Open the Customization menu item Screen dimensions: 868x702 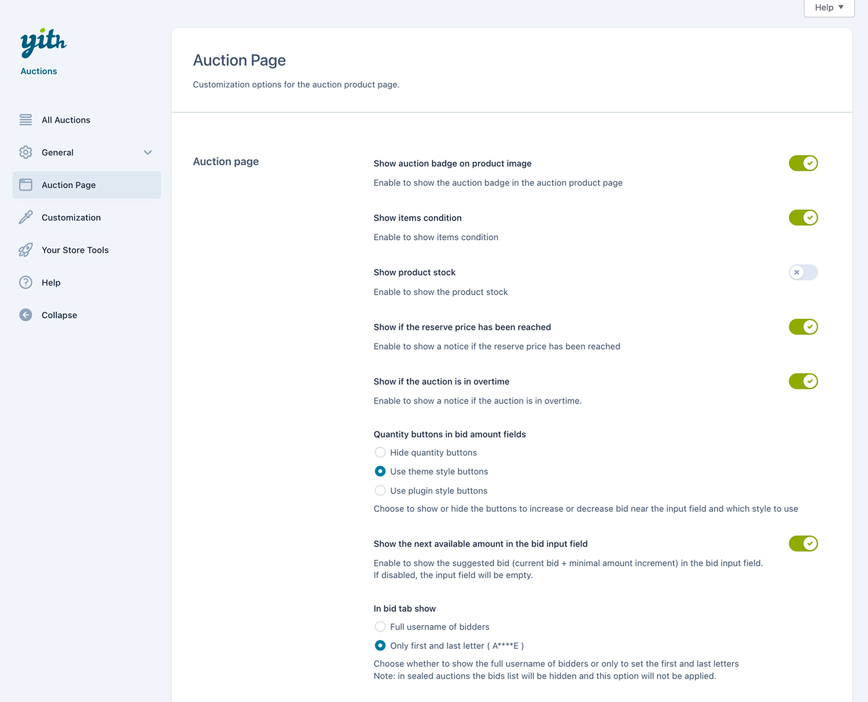[x=71, y=218]
